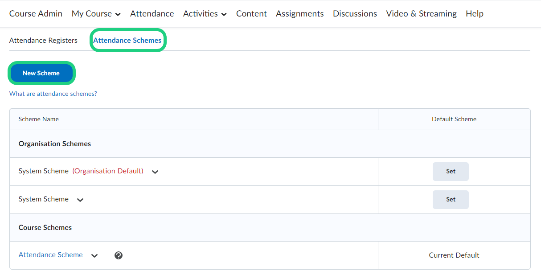Open Attendance in the navigation bar
The width and height of the screenshot is (541, 279).
152,14
